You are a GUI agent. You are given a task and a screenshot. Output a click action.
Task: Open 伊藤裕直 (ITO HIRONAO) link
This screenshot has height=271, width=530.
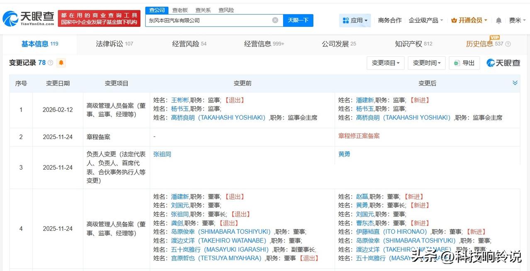[393, 232]
